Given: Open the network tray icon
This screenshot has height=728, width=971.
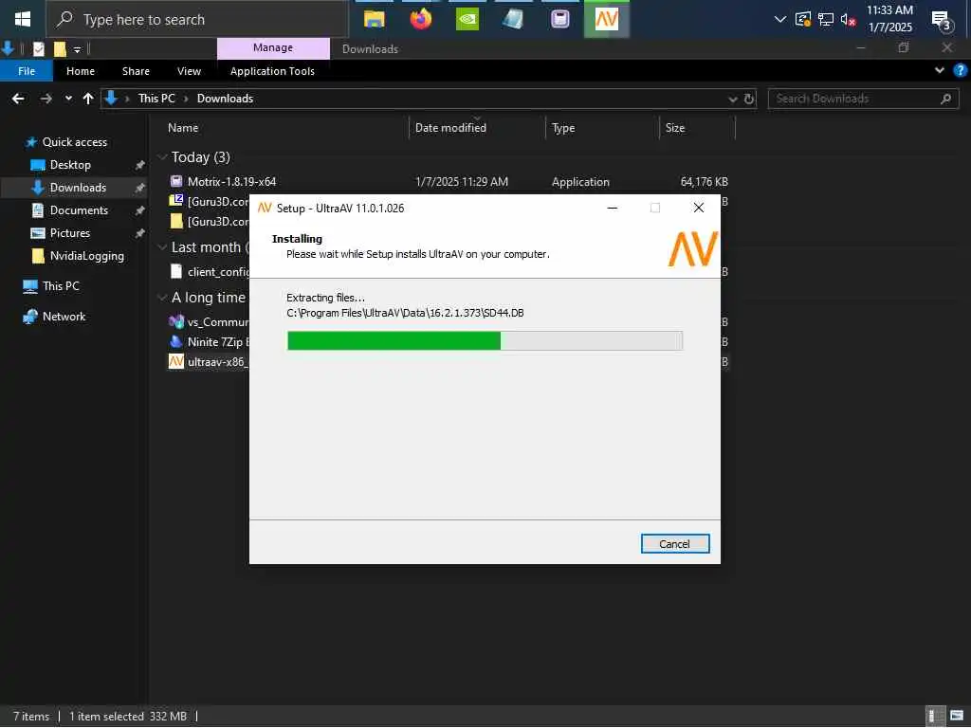Looking at the screenshot, I should [826, 19].
